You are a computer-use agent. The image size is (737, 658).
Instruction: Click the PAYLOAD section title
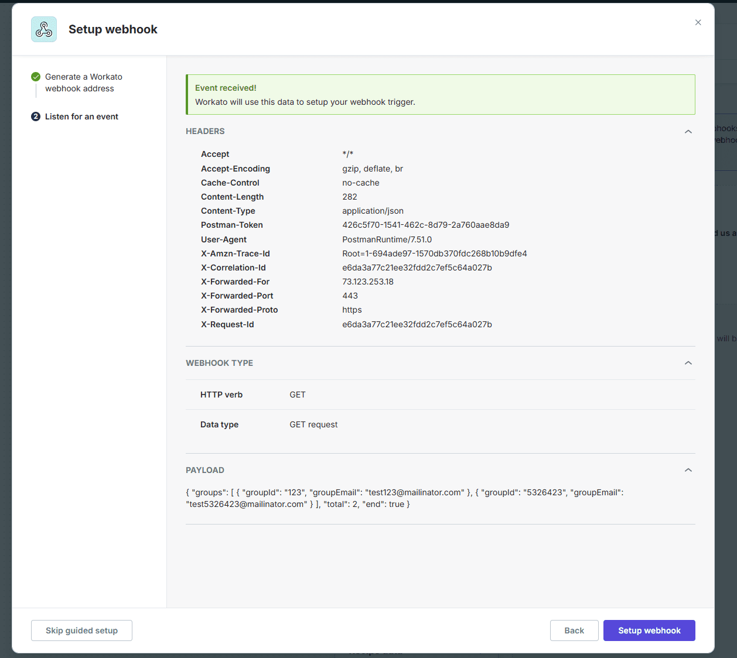click(x=205, y=469)
